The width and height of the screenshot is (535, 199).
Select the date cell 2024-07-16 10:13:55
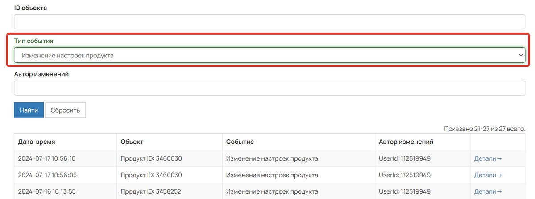(66, 191)
